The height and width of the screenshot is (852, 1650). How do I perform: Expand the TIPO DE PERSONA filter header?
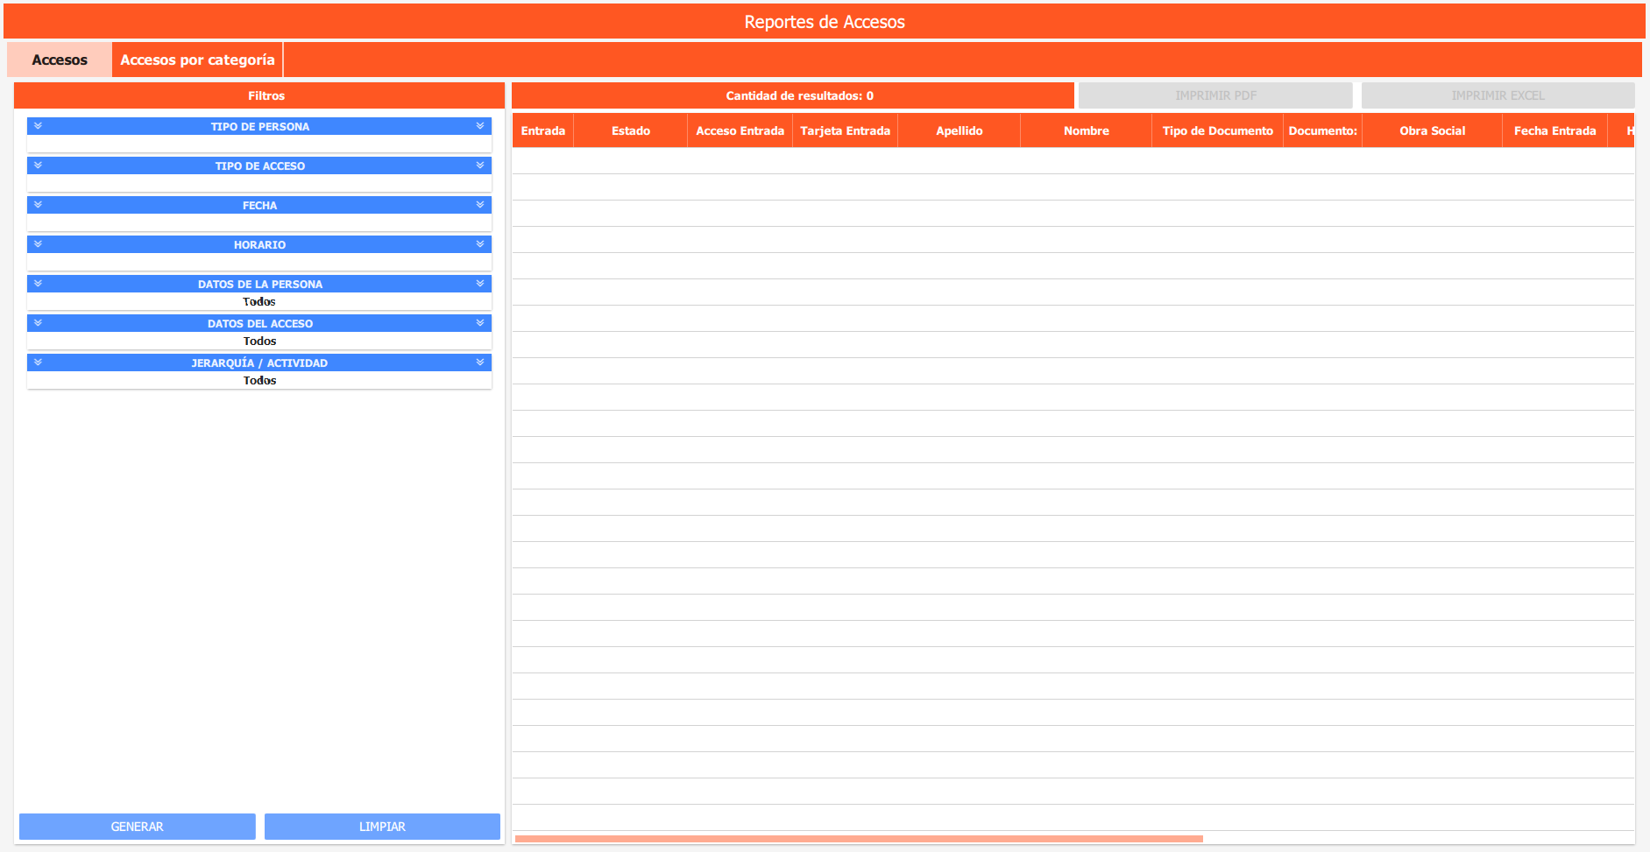coord(259,127)
